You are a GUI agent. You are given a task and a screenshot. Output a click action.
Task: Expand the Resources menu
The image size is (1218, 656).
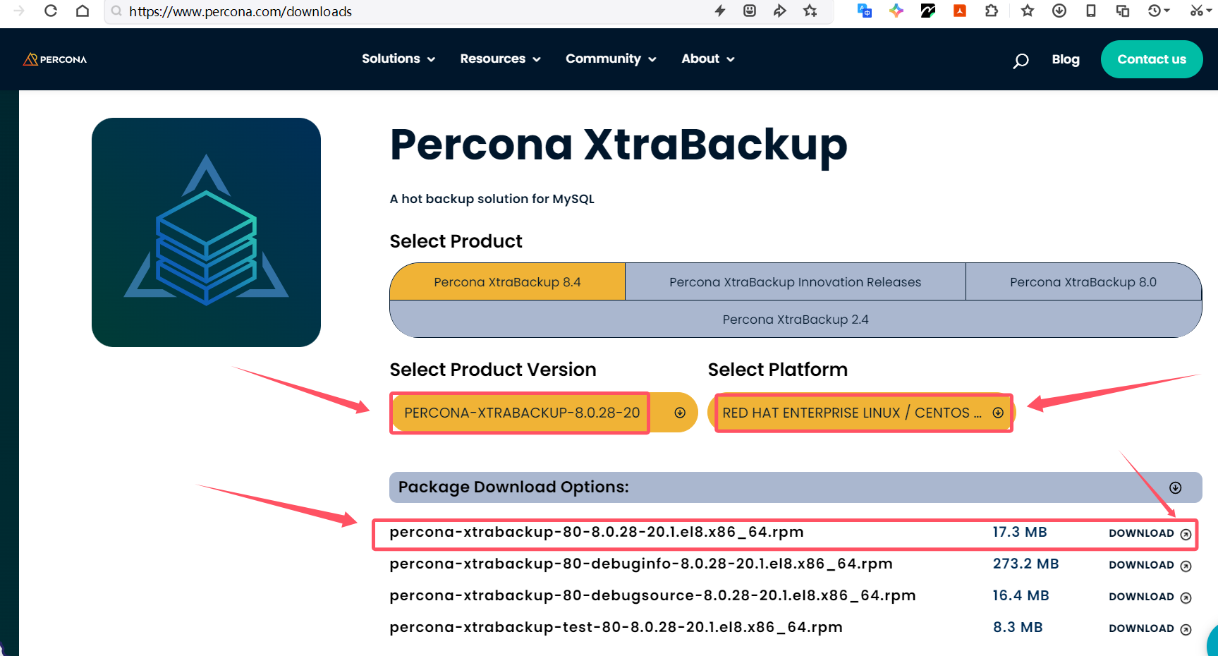tap(501, 59)
